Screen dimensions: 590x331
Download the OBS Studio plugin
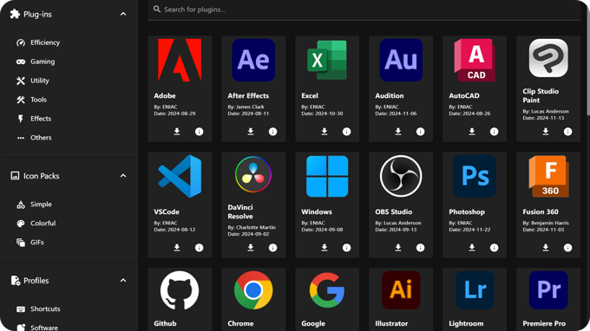pyautogui.click(x=398, y=248)
